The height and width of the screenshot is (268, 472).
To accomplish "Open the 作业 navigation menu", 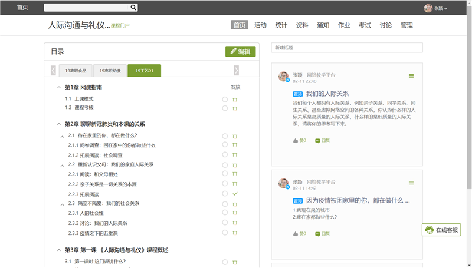I will click(343, 25).
